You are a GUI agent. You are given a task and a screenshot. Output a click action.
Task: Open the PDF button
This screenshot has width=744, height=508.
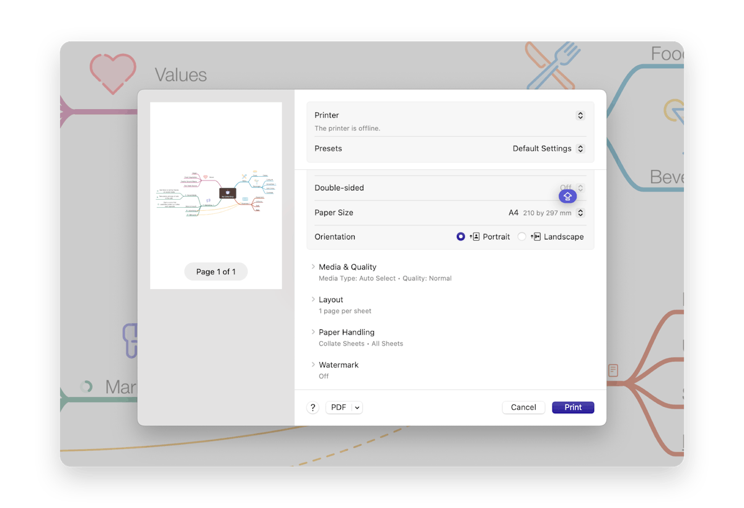tap(339, 408)
